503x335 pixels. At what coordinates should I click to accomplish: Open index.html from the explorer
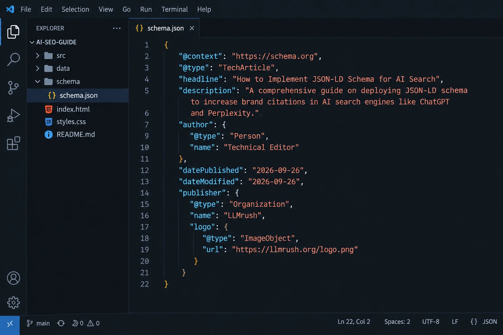pyautogui.click(x=78, y=109)
